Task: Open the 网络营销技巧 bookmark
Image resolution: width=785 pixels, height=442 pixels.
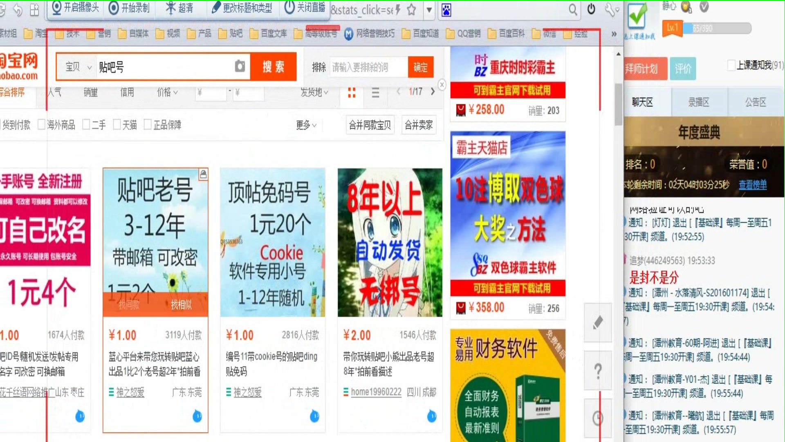Action: [x=369, y=34]
